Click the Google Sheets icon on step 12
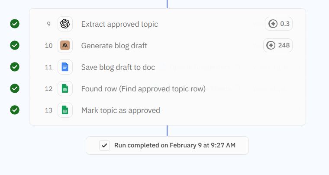The image size is (329, 175). pyautogui.click(x=65, y=88)
